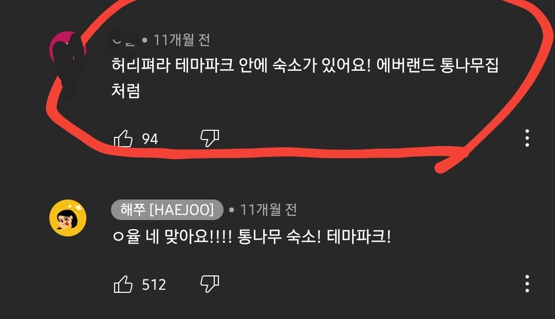Click the 11개월 전 timestamp next to HAEJOO

pos(268,210)
